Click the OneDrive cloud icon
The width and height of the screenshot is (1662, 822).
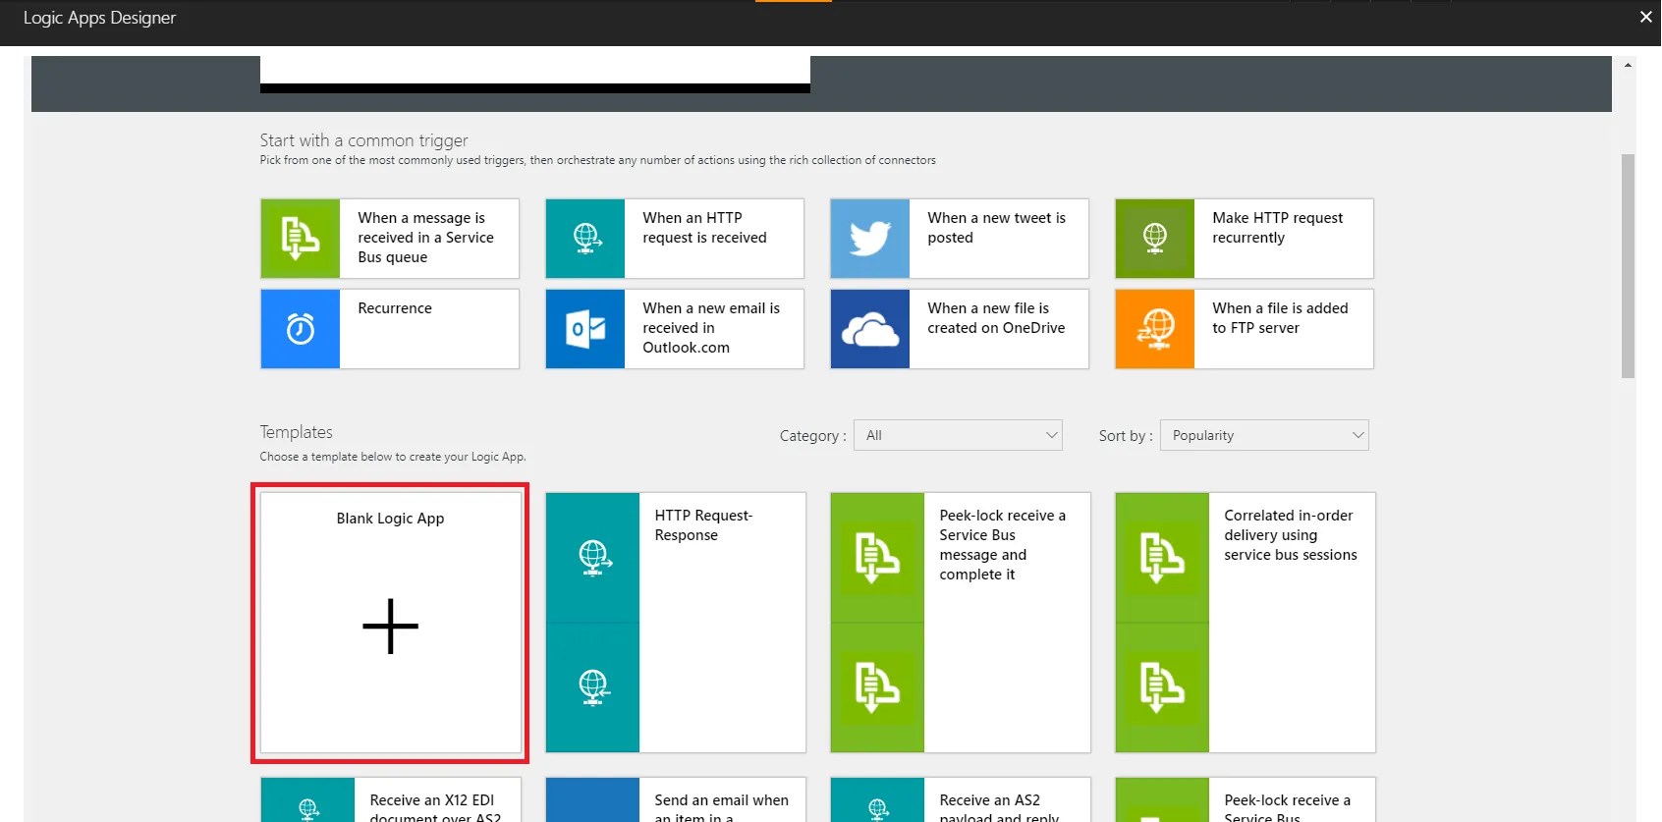click(x=870, y=329)
